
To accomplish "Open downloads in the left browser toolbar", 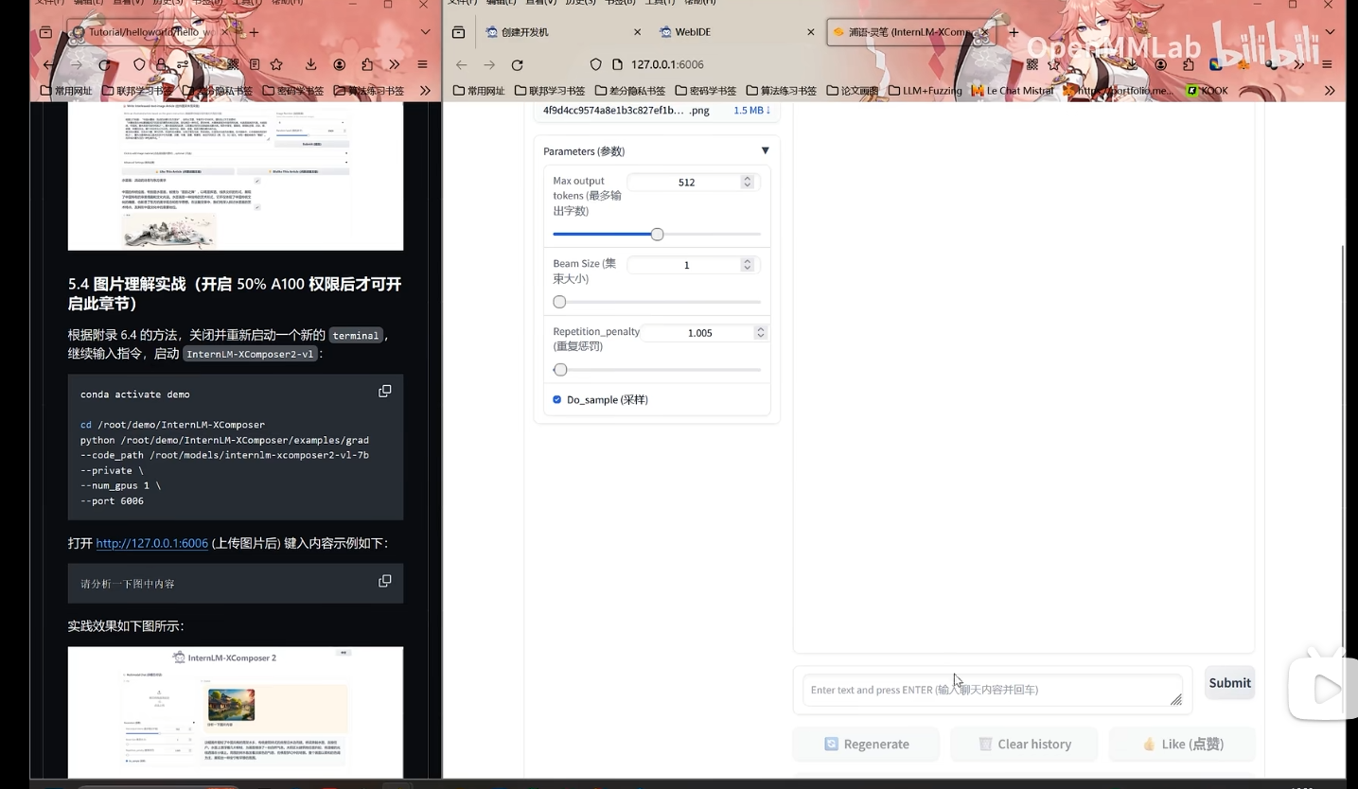I will (310, 64).
